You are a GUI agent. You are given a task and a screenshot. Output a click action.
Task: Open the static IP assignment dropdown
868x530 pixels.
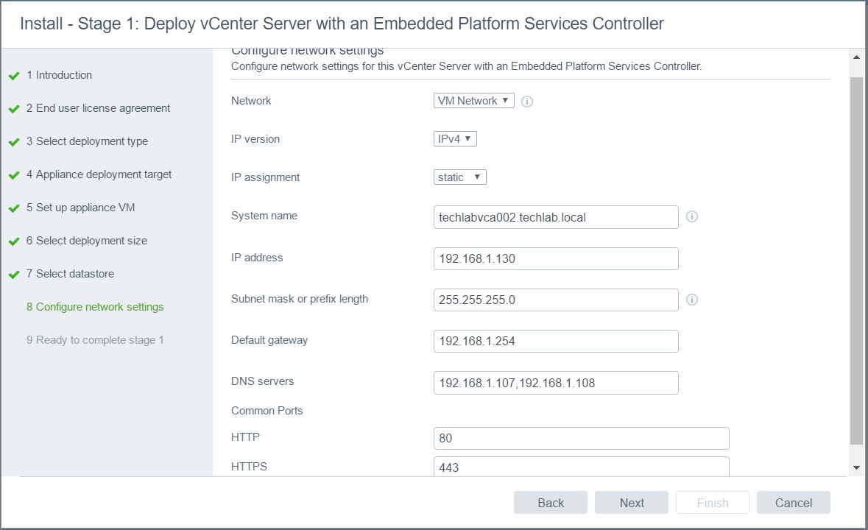coord(460,177)
